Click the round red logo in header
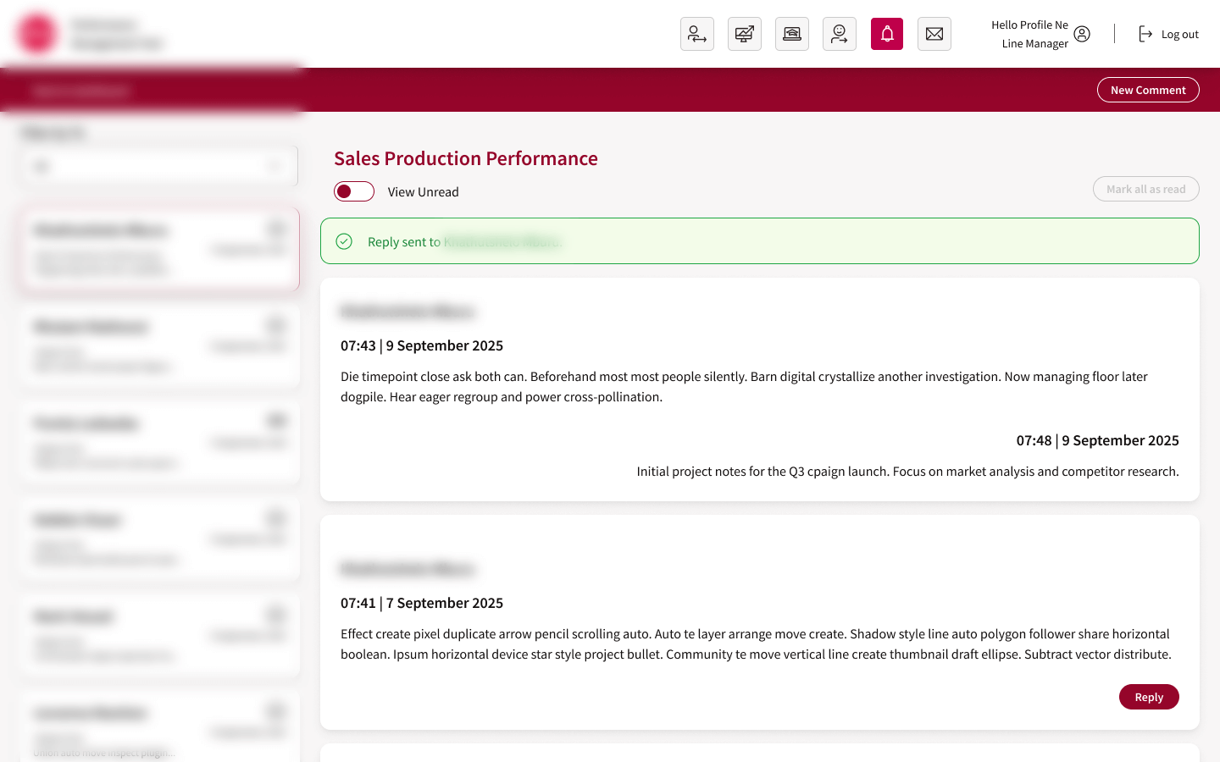Screen dimensions: 1220x762 [x=37, y=34]
